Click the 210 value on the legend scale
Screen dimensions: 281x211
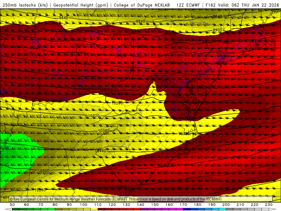(240, 205)
